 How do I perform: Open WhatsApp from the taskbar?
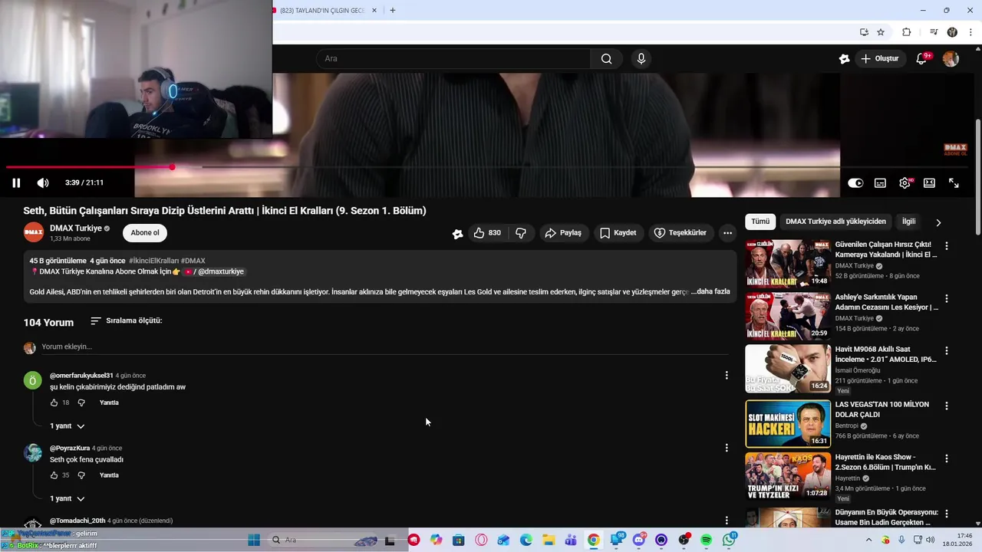[730, 540]
